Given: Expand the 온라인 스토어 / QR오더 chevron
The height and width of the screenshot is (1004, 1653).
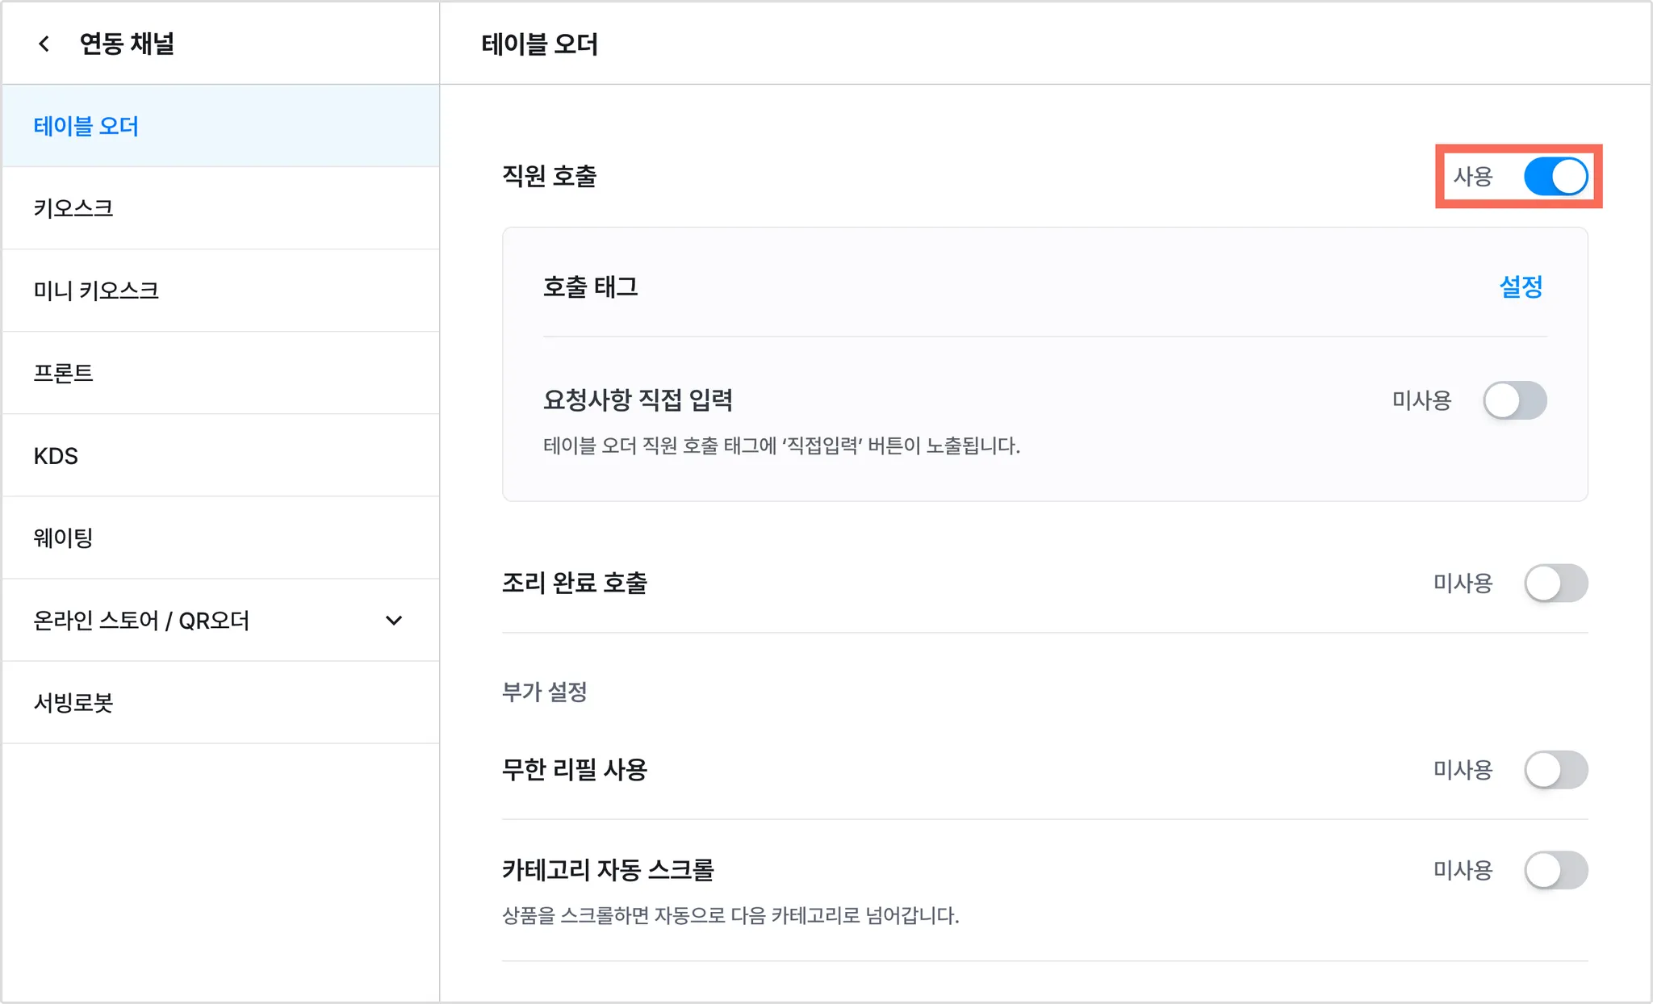Looking at the screenshot, I should [x=394, y=621].
